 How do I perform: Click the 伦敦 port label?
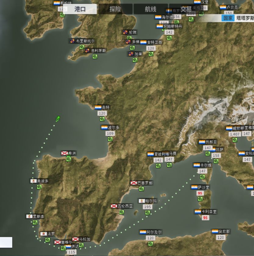coord(130,32)
